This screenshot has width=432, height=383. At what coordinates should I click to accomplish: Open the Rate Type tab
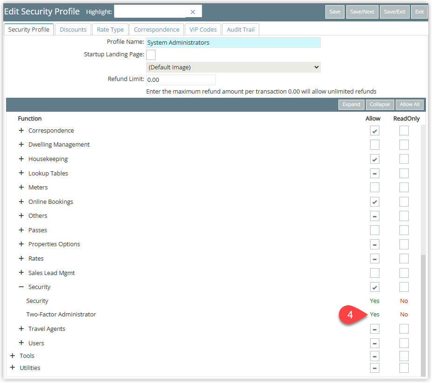click(x=110, y=29)
